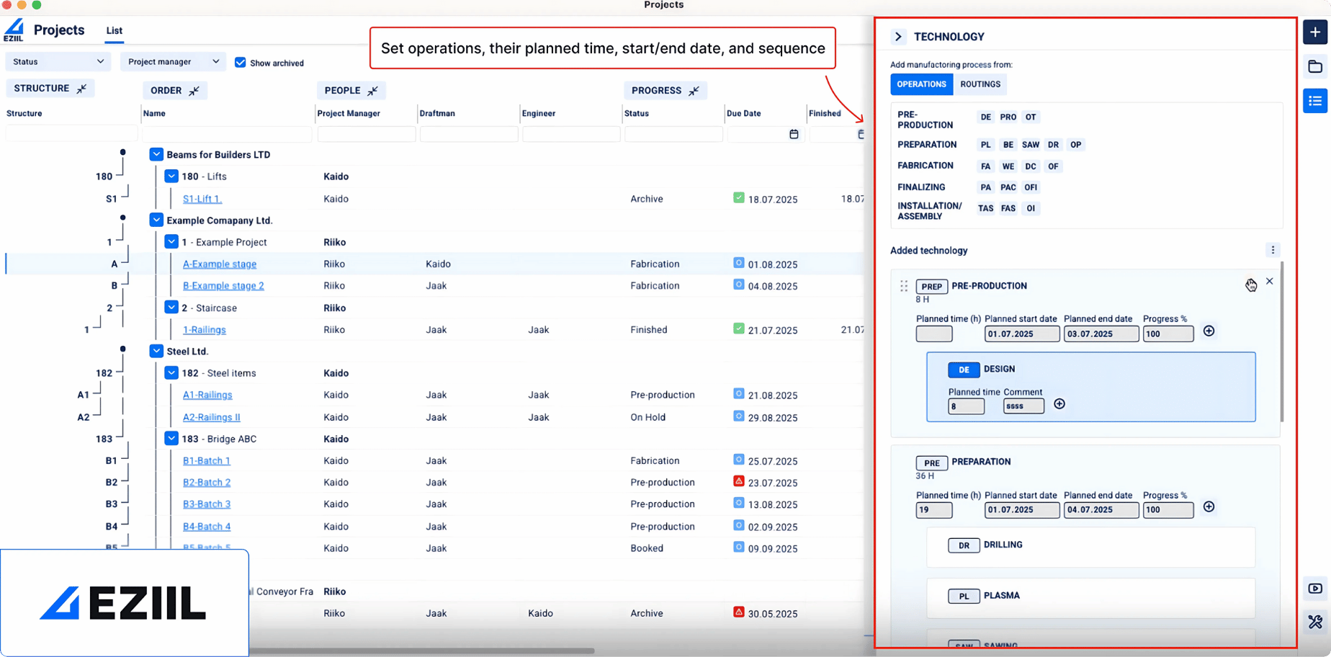
Task: Click the PRE-PRODUCTION drag handle icon
Action: [x=904, y=286]
